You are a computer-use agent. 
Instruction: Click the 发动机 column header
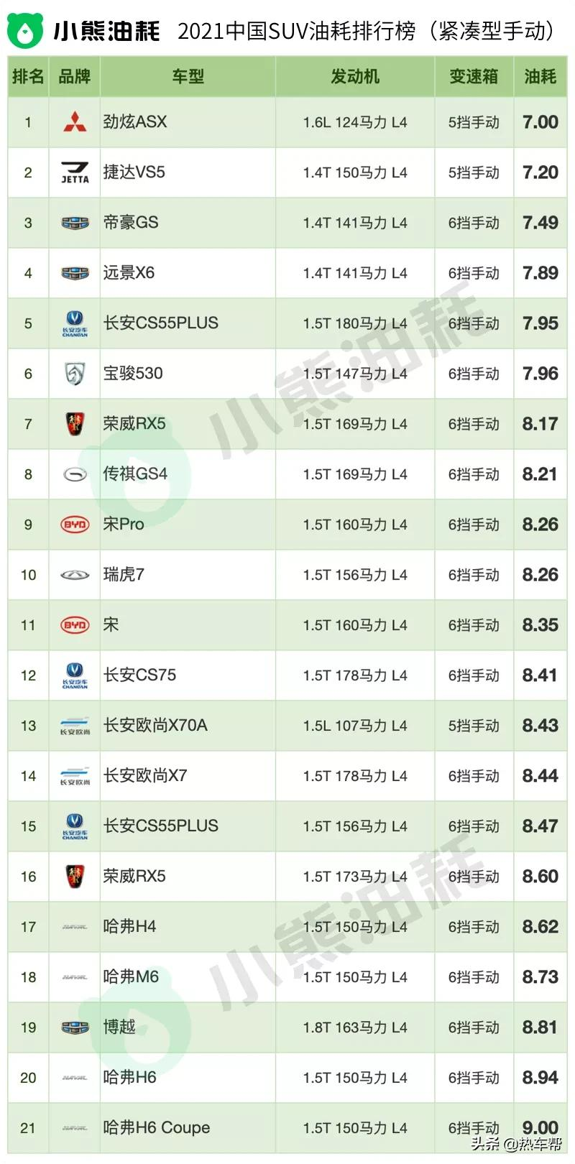355,76
